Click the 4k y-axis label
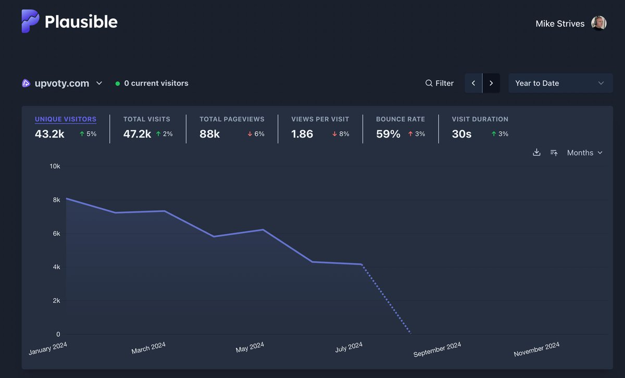This screenshot has height=378, width=625. (57, 267)
